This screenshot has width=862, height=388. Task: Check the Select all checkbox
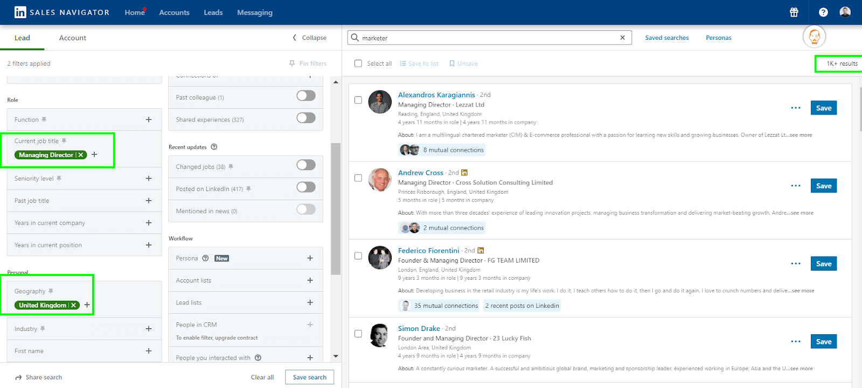pyautogui.click(x=358, y=64)
